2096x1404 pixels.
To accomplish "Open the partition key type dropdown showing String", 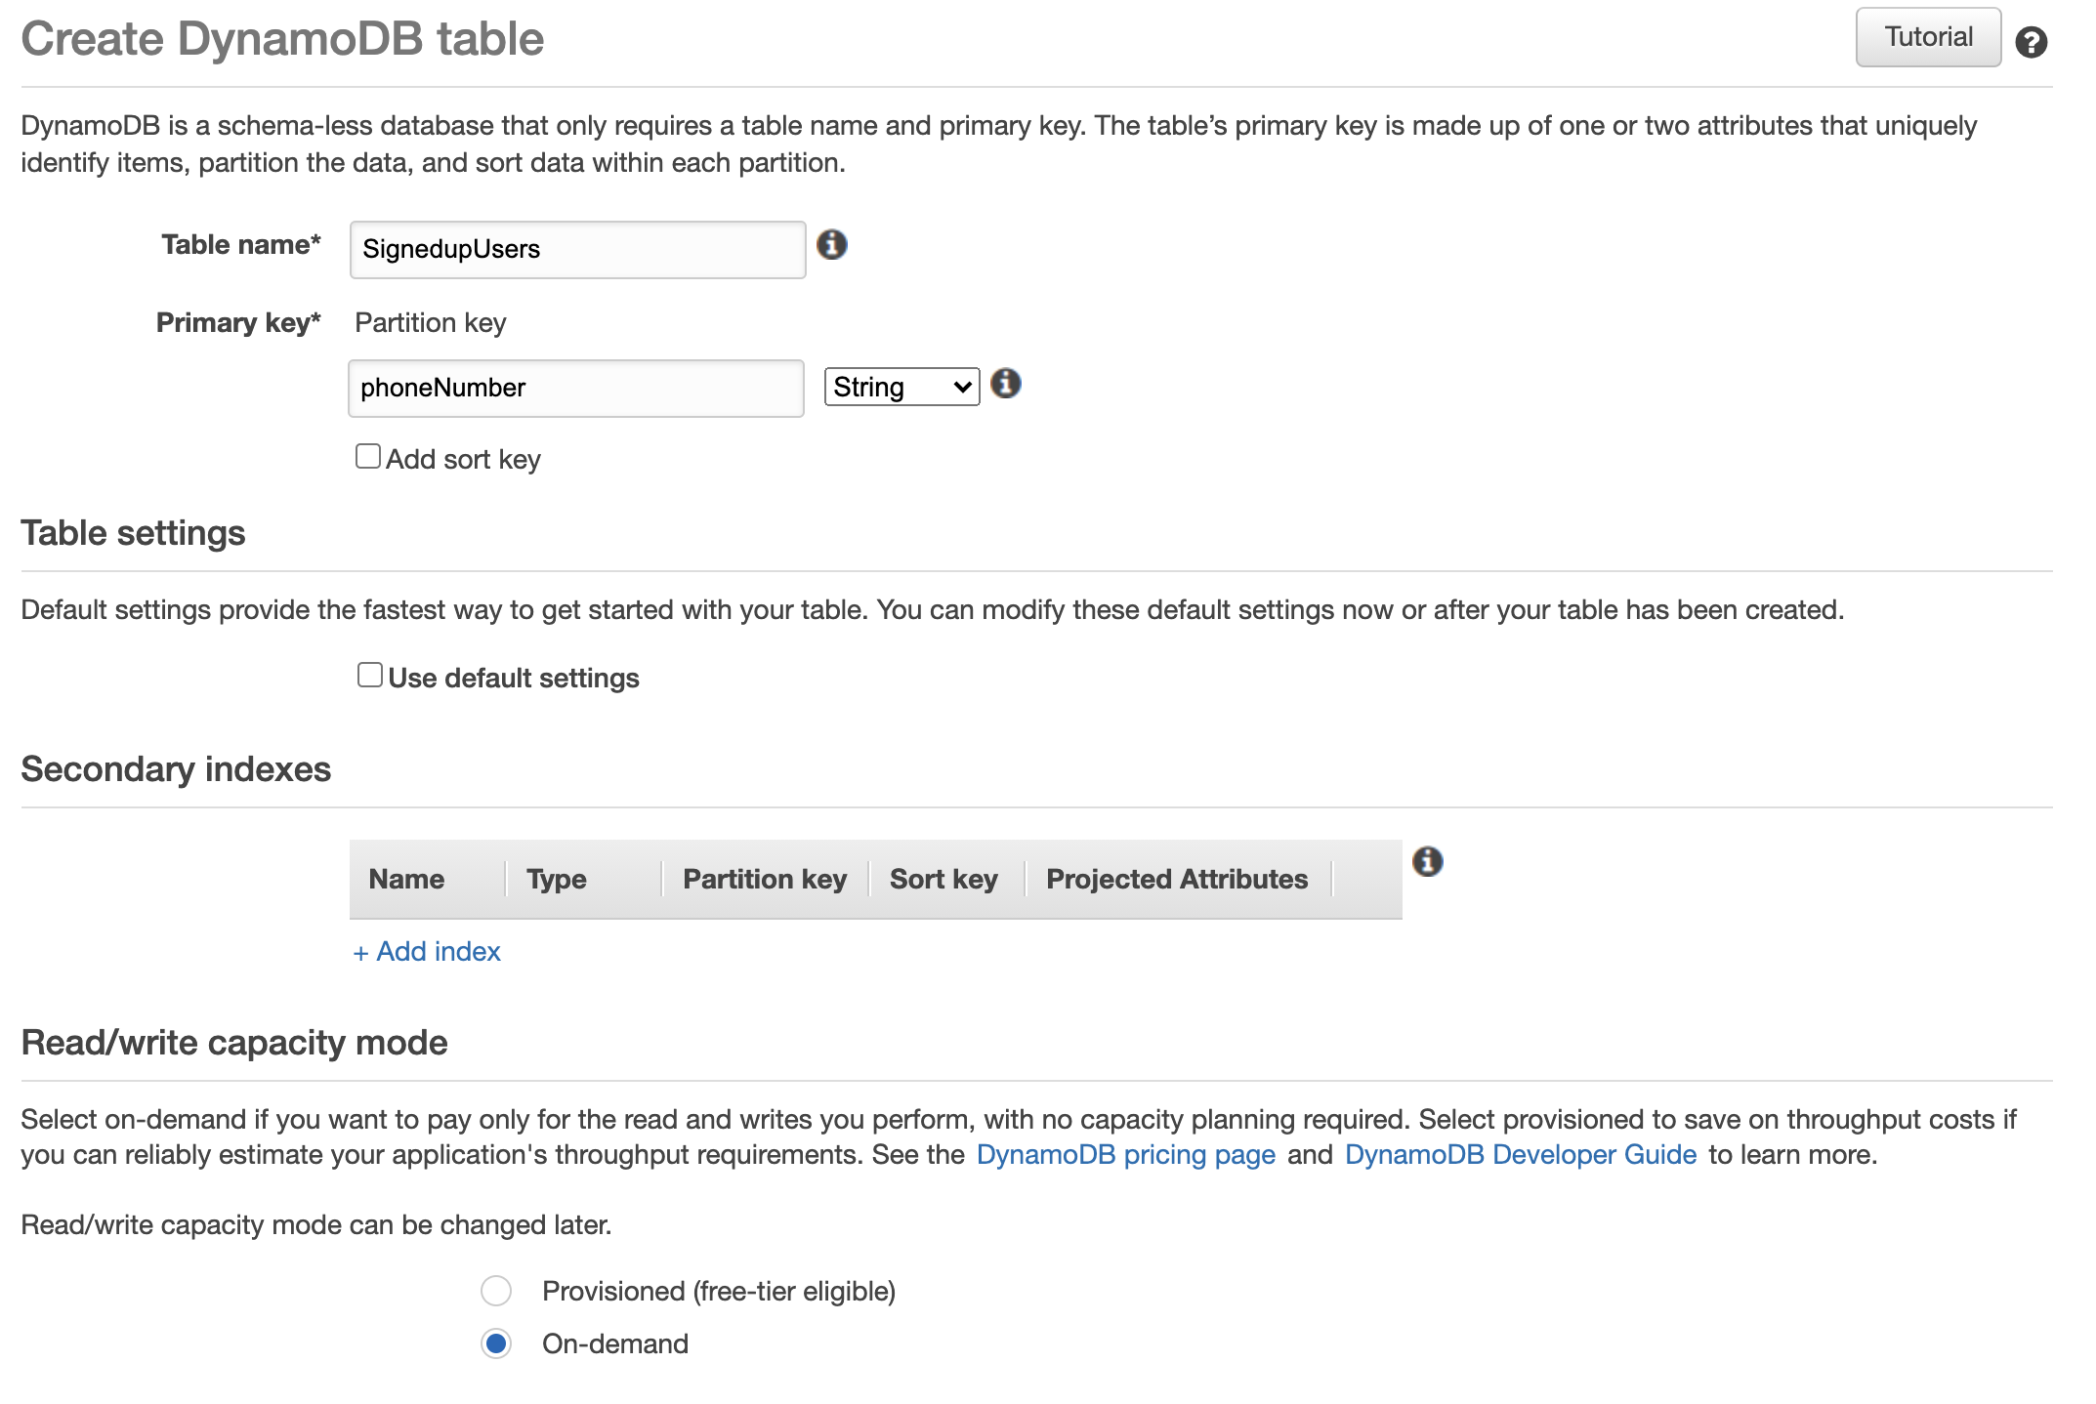I will (900, 386).
